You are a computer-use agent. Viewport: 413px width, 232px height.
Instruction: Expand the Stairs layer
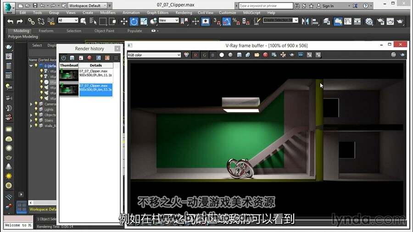tap(31, 121)
